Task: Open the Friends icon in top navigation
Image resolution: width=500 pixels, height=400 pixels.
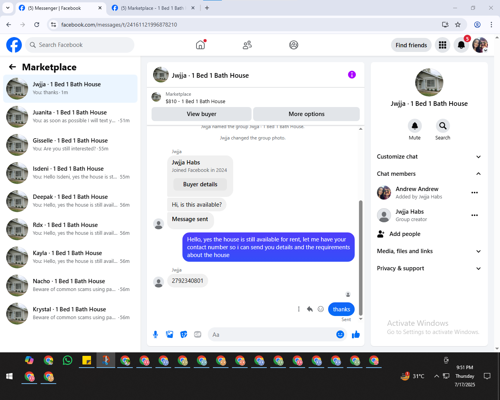Action: (x=247, y=45)
